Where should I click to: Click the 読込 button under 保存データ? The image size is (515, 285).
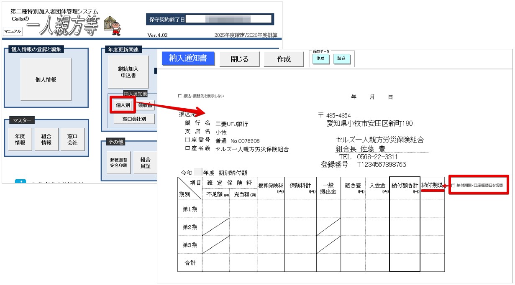pyautogui.click(x=342, y=59)
